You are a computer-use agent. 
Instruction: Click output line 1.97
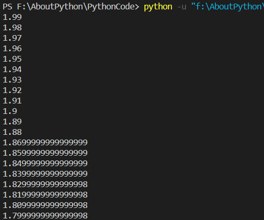coord(12,38)
